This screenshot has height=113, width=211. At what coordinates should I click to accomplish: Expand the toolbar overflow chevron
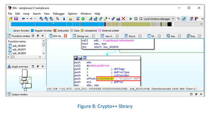point(202,19)
